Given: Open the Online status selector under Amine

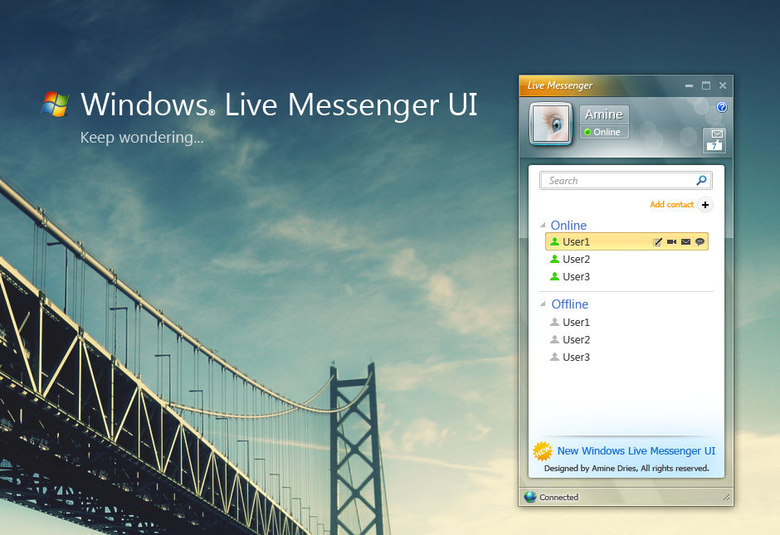Looking at the screenshot, I should point(604,132).
